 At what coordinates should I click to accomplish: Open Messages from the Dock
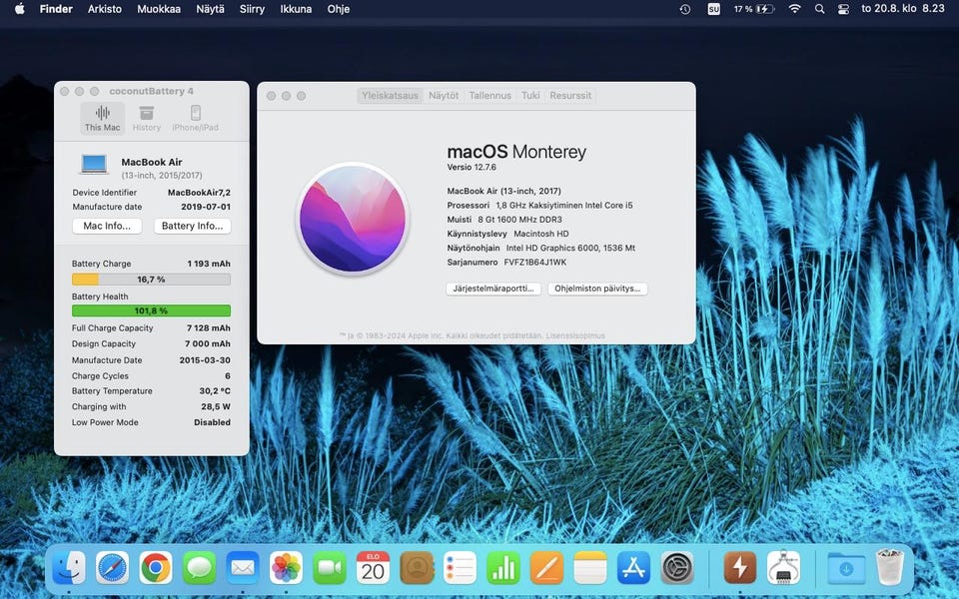click(x=200, y=568)
